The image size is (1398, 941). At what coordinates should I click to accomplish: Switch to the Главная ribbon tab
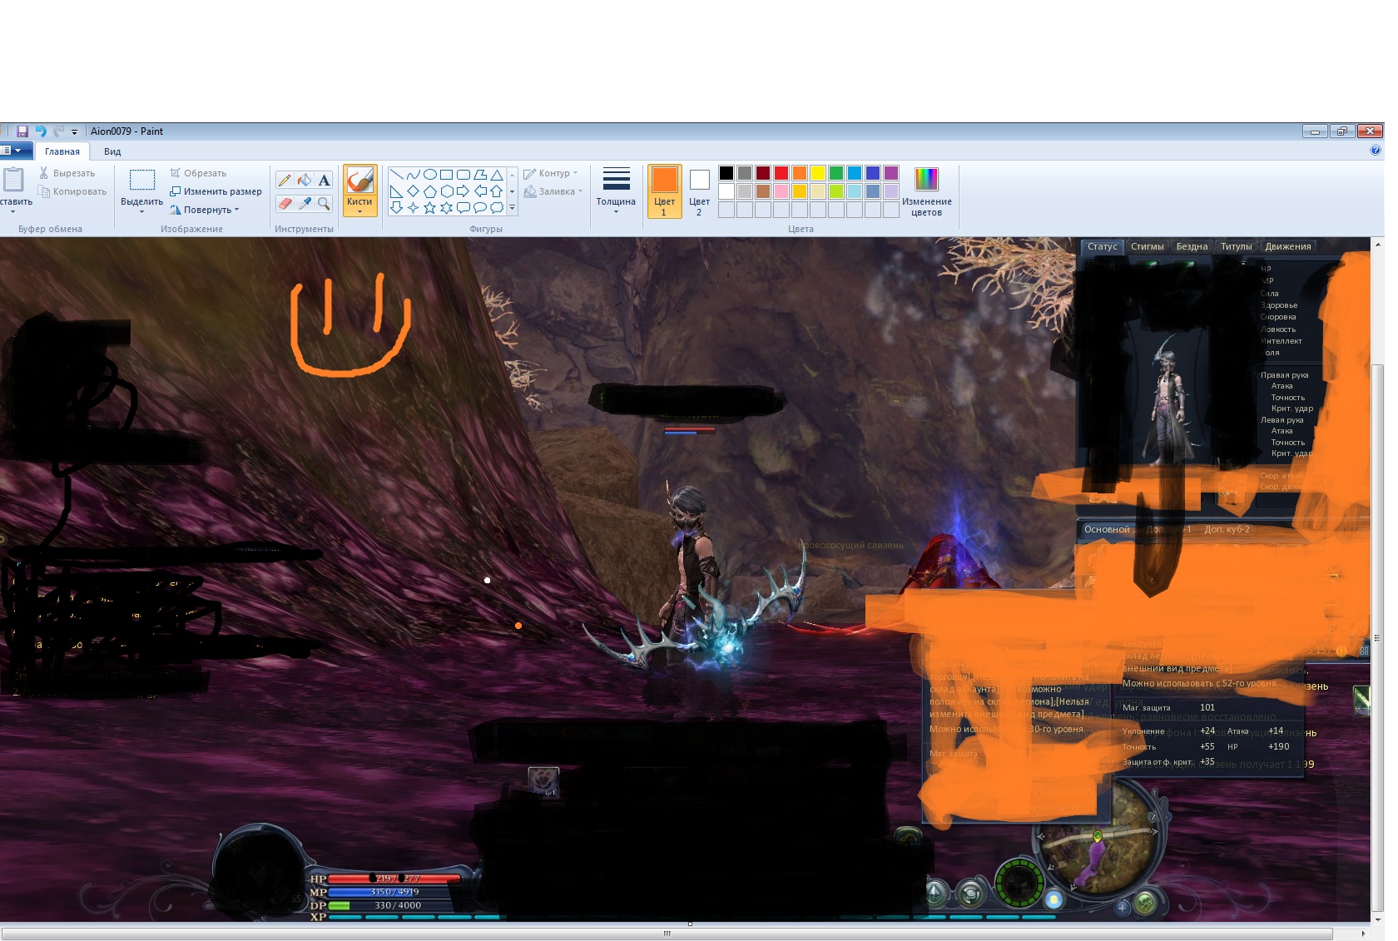[x=62, y=151]
